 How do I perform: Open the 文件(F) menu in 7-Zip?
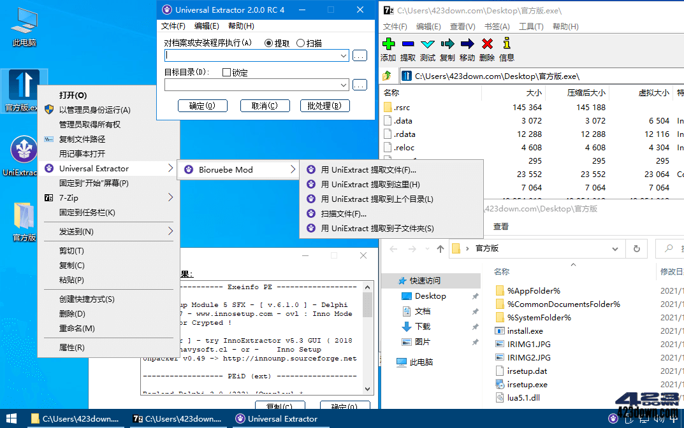point(395,27)
